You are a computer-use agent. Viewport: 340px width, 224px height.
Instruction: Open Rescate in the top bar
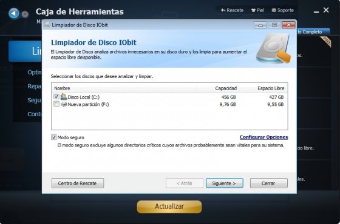[x=232, y=10]
